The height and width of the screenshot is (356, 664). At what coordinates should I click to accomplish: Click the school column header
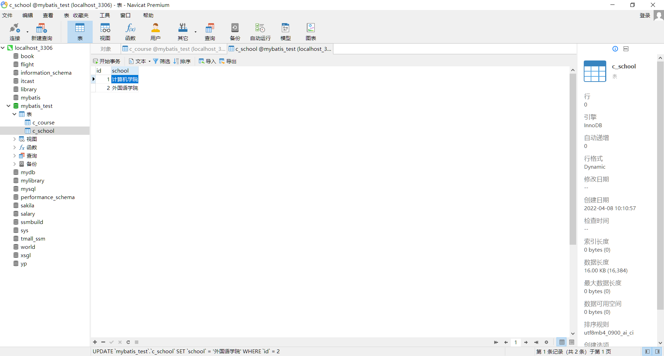coord(125,71)
